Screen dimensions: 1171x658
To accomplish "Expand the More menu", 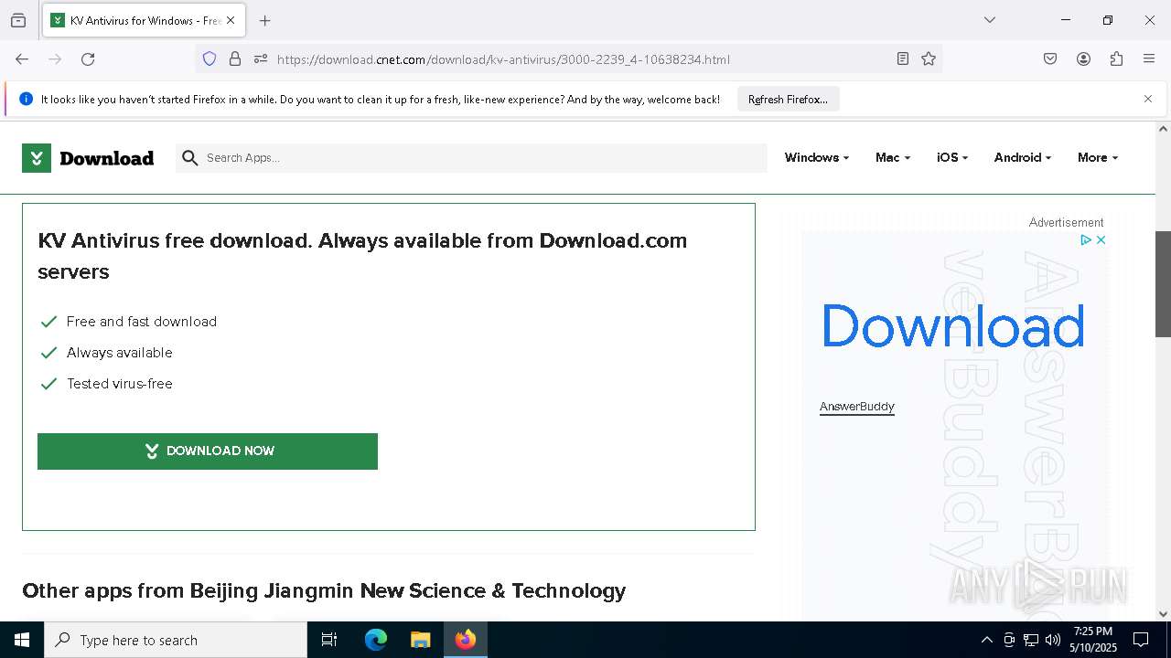I will 1098,157.
